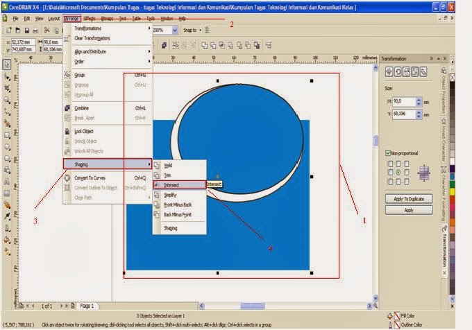Choose Convert To Curves menu item

point(108,178)
